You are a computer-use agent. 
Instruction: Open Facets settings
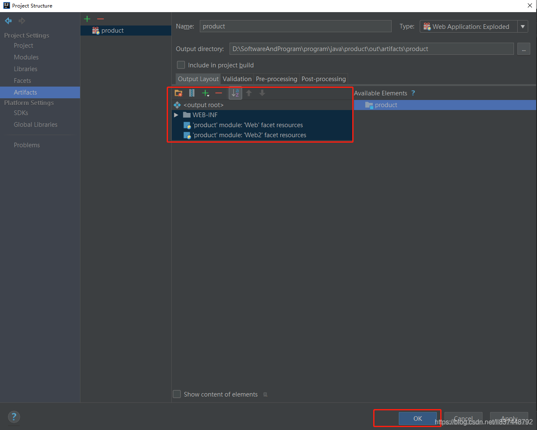click(x=22, y=81)
